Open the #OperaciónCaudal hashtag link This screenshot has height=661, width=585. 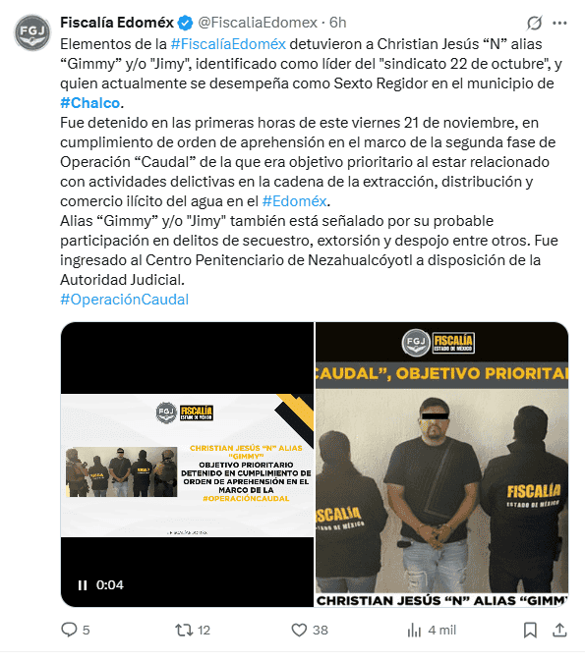(x=125, y=300)
